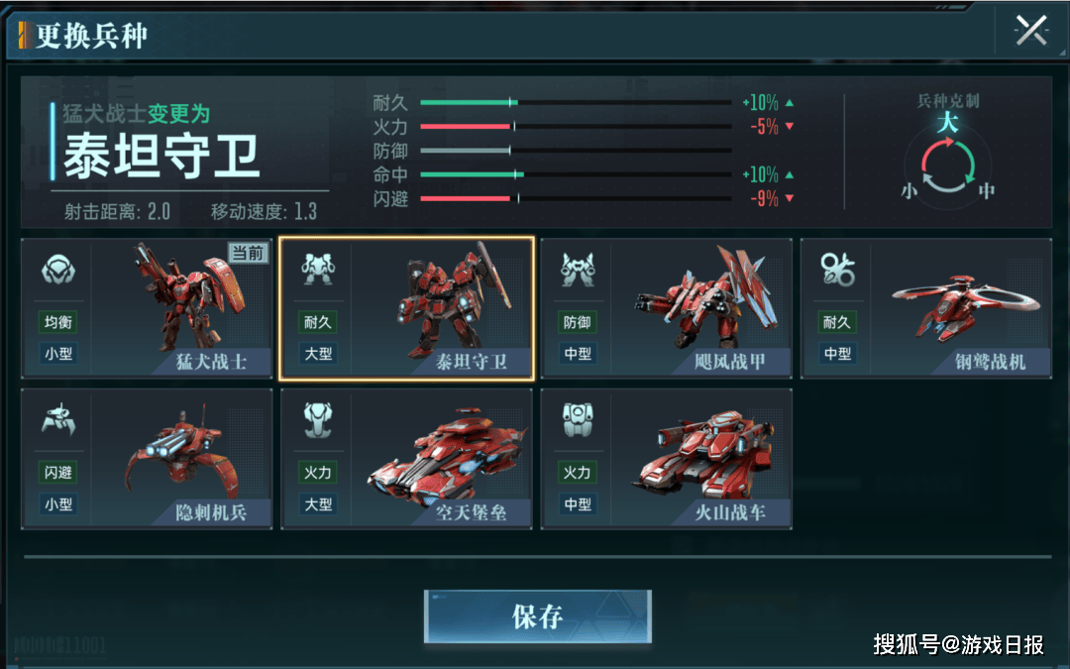Pick the 钢鹫战机 helicopter unit
Image resolution: width=1070 pixels, height=669 pixels.
926,308
